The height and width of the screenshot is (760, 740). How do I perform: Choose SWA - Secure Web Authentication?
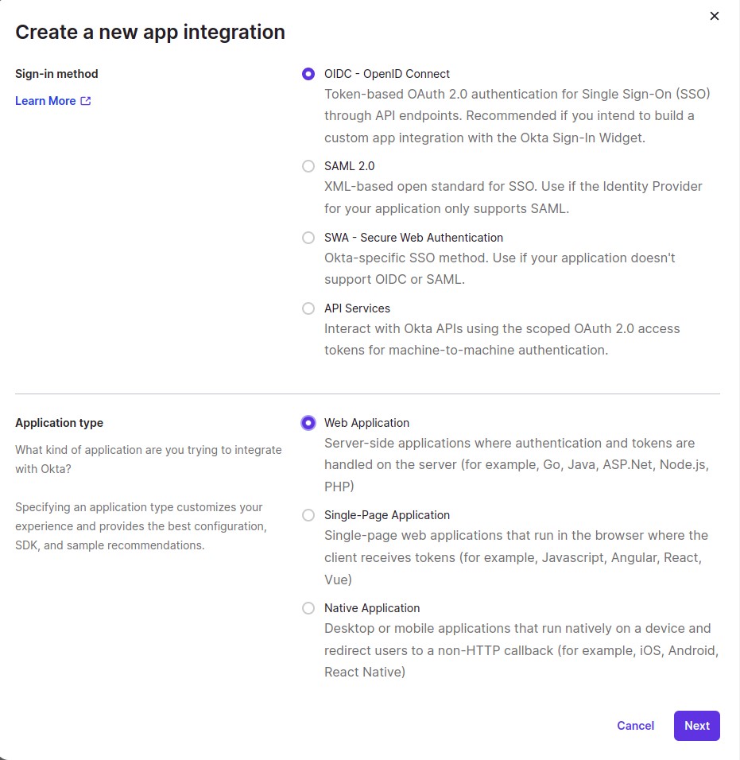click(308, 238)
